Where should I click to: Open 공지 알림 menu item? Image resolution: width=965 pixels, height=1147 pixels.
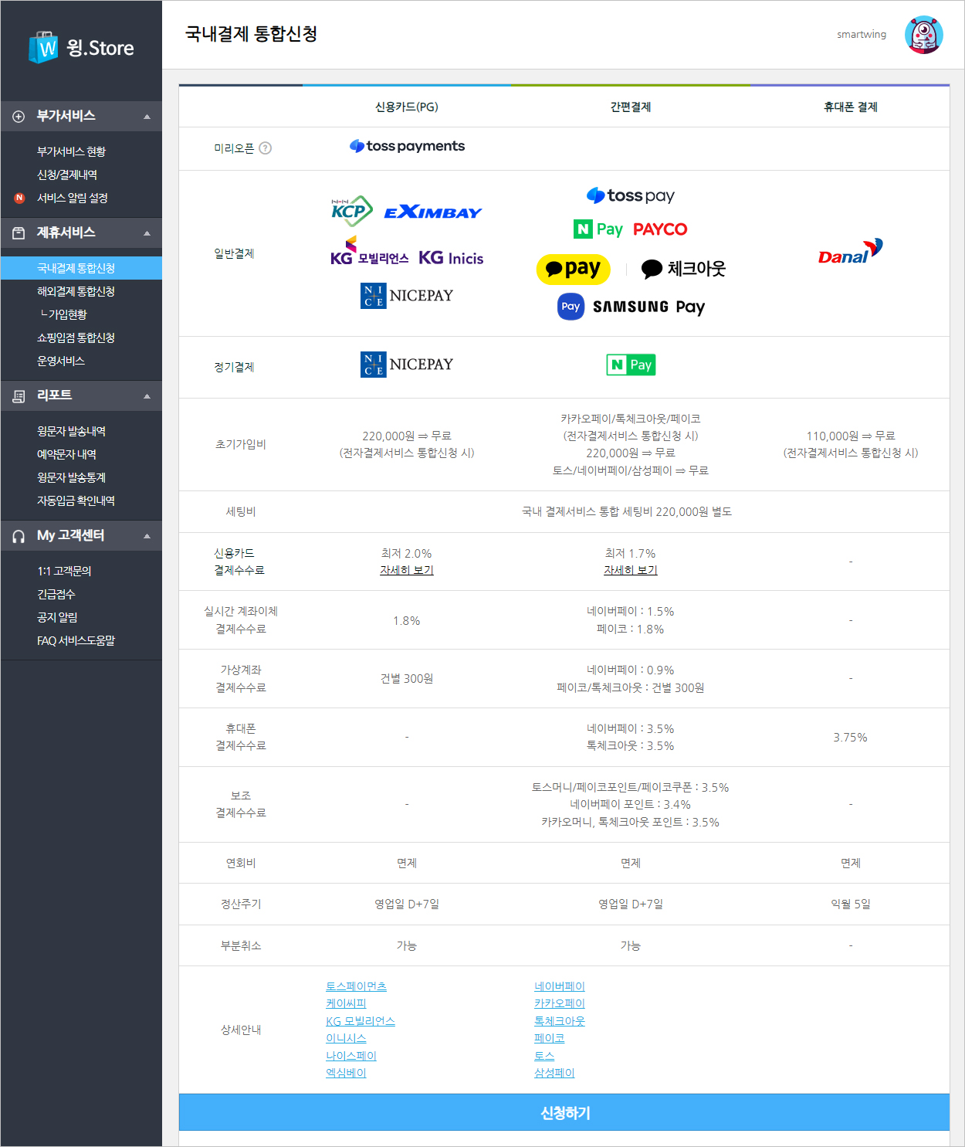pos(57,617)
